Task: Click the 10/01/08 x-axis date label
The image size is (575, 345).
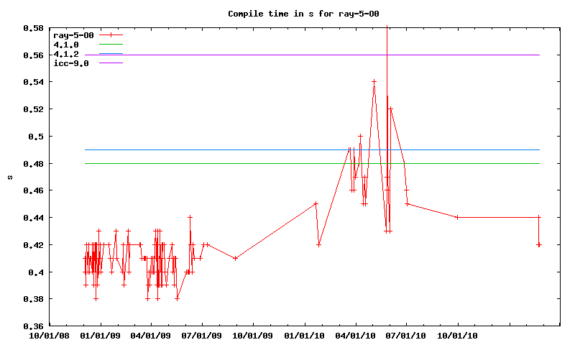Action: point(49,335)
